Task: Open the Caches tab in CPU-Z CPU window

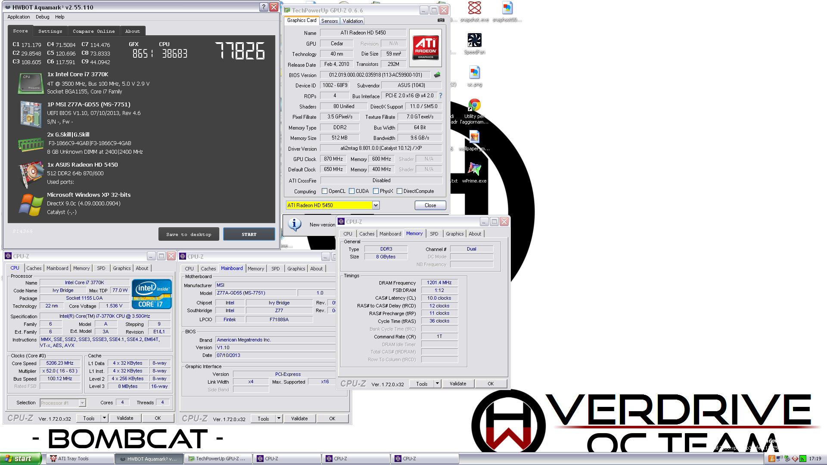Action: (34, 268)
